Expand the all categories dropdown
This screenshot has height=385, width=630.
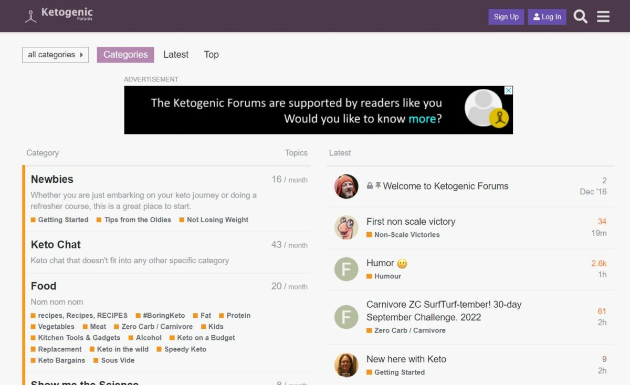55,55
